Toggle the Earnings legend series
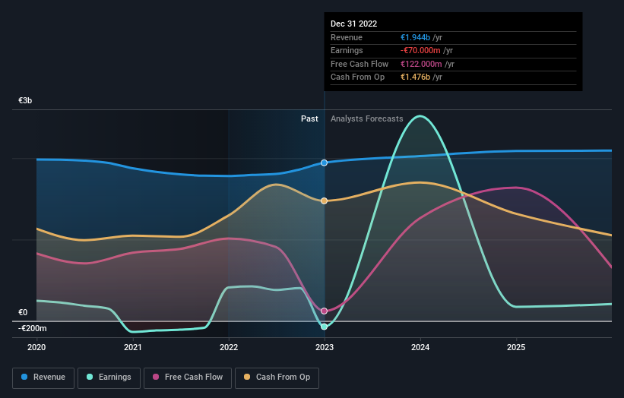 [109, 377]
